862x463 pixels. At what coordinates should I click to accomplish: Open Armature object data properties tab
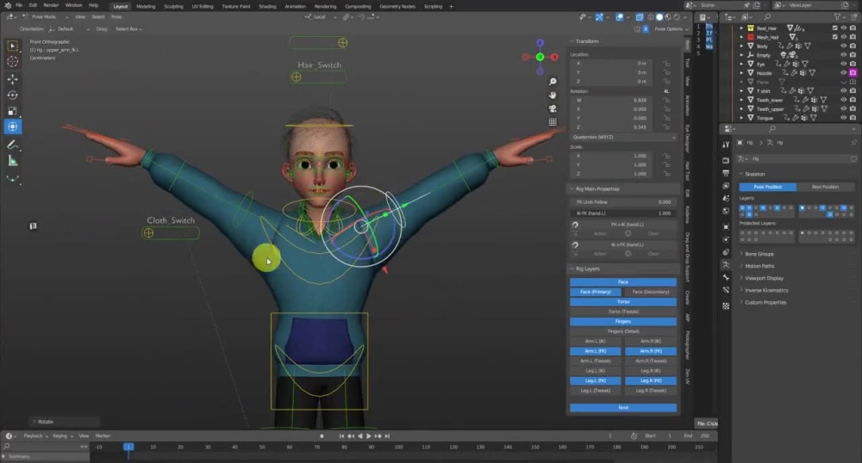(x=726, y=264)
